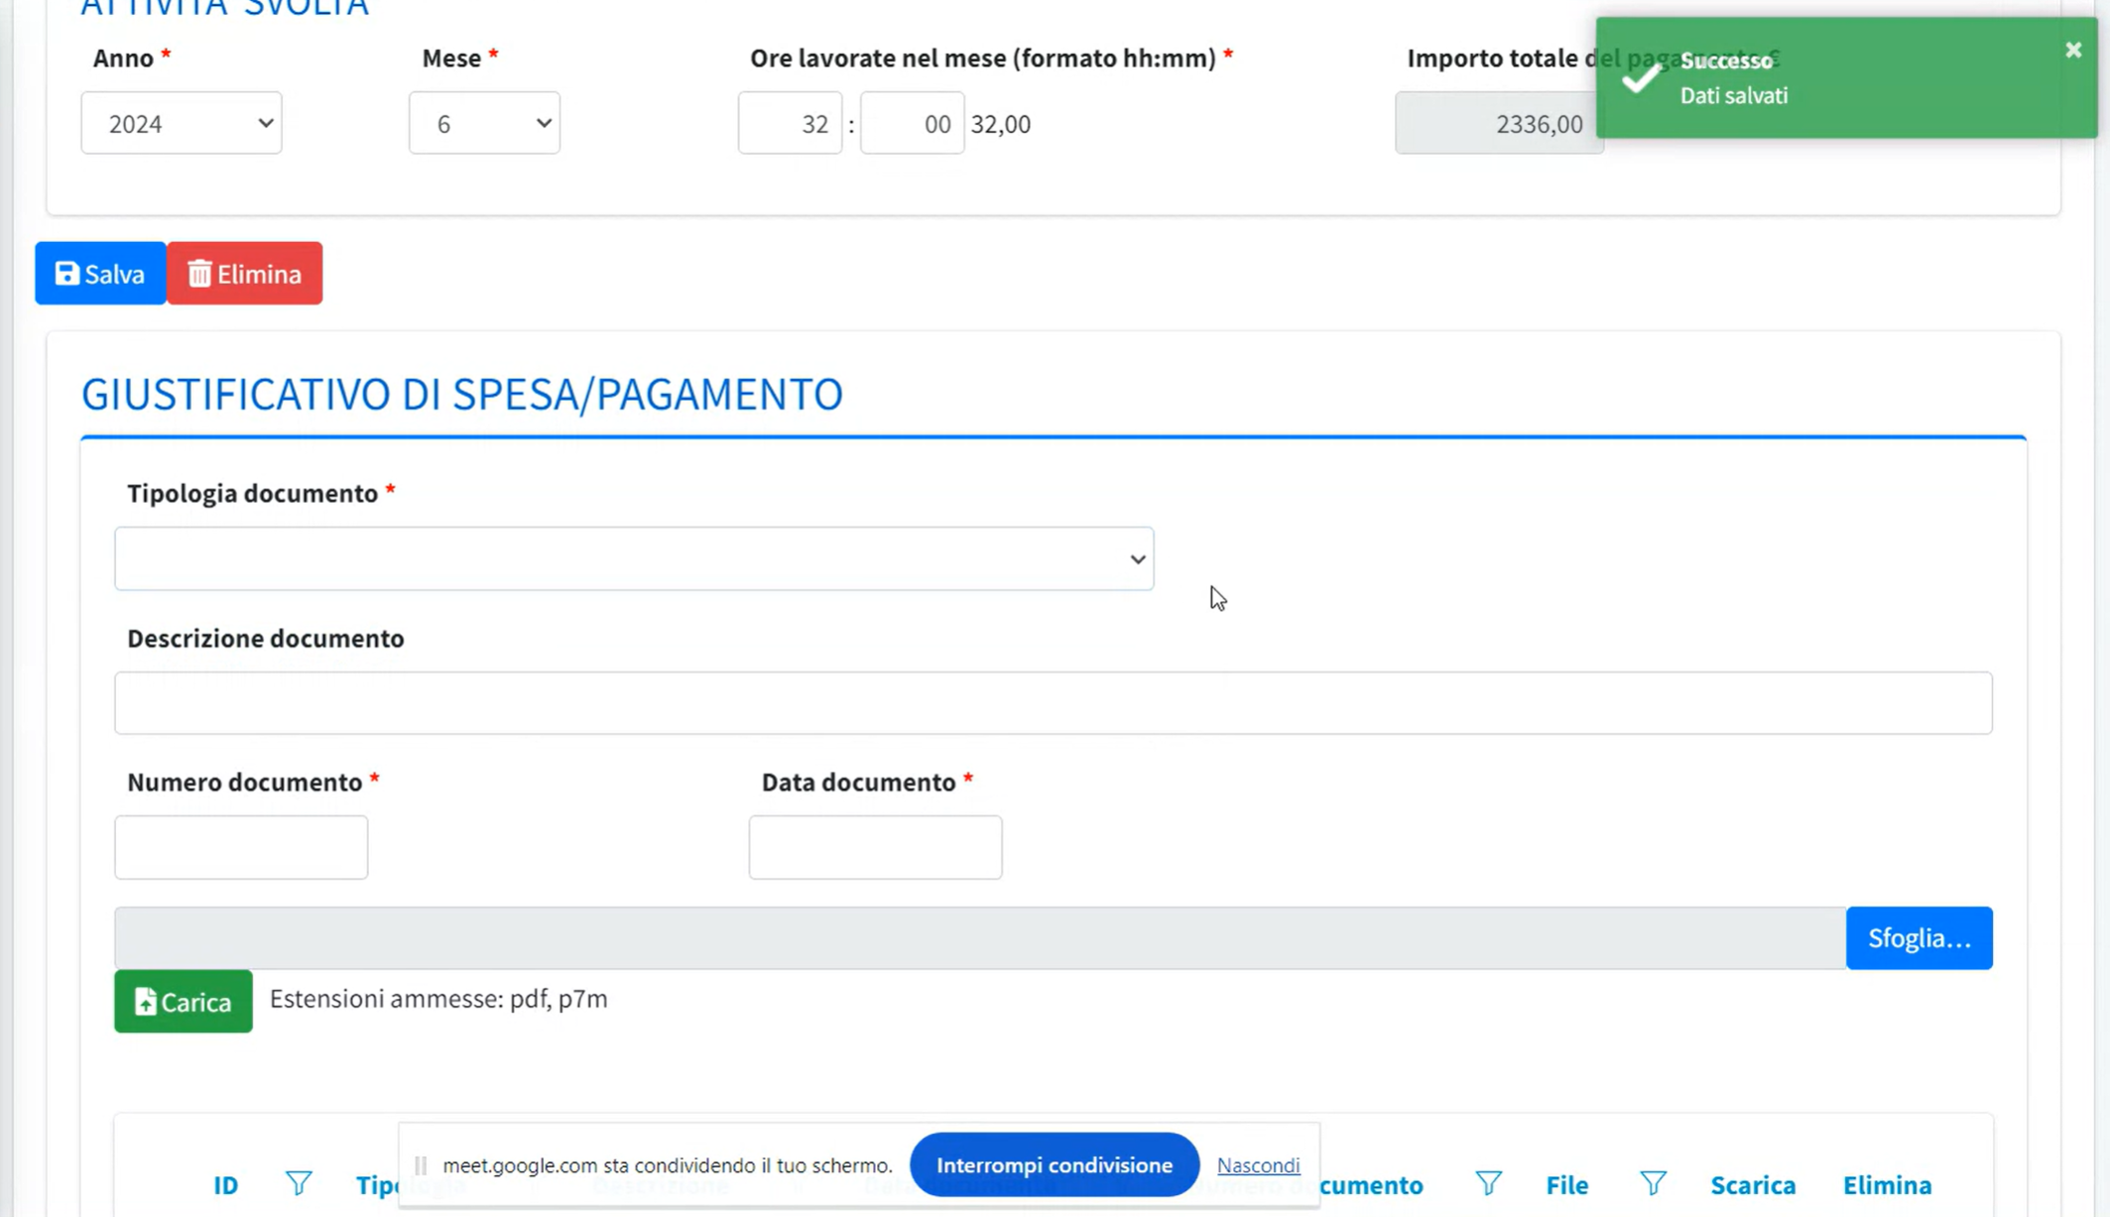This screenshot has width=2110, height=1217.
Task: Hide the sharing bar with Nascondi
Action: click(x=1258, y=1165)
